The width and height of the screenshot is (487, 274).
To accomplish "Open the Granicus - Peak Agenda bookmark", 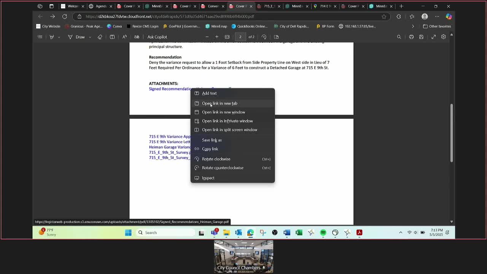I will (x=83, y=26).
